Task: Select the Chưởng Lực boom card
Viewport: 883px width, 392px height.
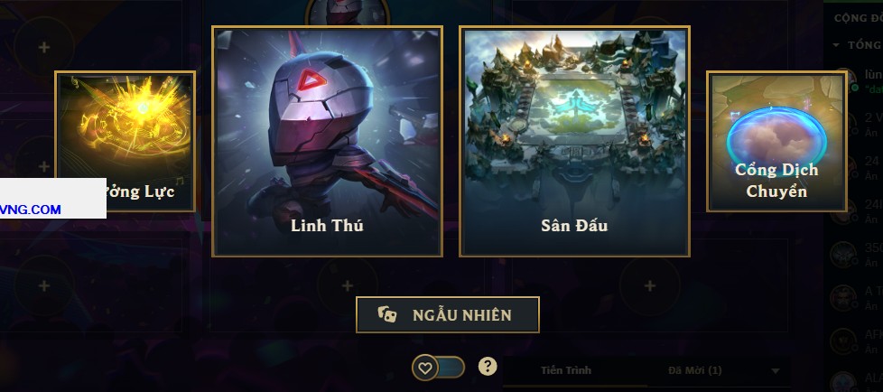Action: pos(125,142)
